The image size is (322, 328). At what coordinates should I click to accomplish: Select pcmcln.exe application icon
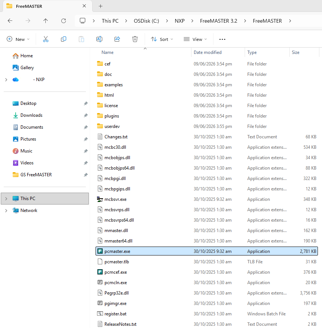tap(100, 282)
